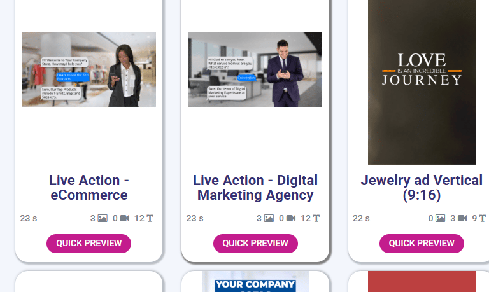Screen dimensions: 489x292
Task: Click image count icon on eCommerce card
Action: click(x=103, y=218)
